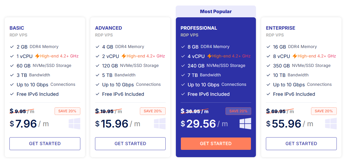This screenshot has height=164, width=347.
Task: Click lightning bolt icon in Professional plan
Action: pyautogui.click(x=209, y=56)
